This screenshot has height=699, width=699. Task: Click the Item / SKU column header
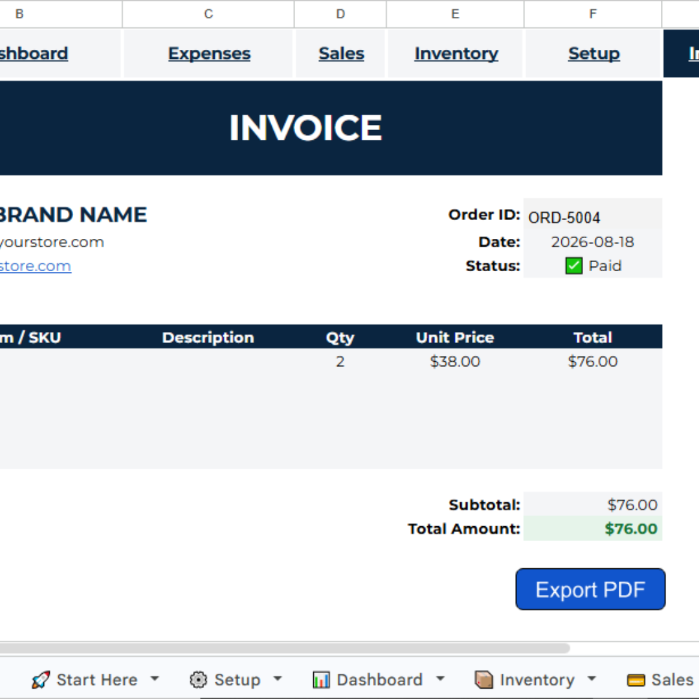click(x=30, y=337)
